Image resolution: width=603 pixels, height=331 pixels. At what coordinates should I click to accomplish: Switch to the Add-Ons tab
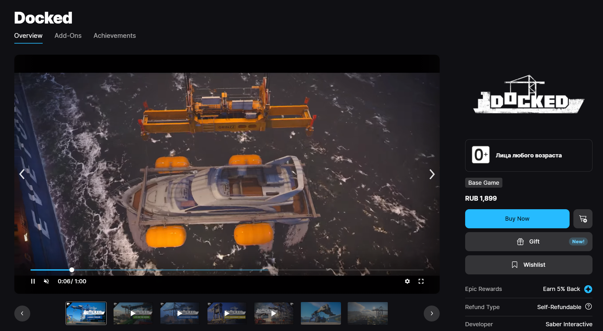coord(68,36)
